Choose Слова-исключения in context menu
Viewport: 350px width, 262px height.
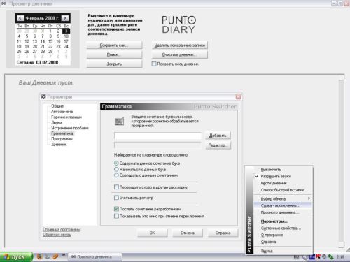281,205
